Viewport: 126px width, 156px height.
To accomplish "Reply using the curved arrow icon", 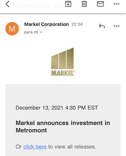I will tap(102, 26).
